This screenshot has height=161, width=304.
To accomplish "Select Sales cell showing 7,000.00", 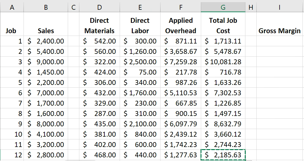I will [46, 93].
